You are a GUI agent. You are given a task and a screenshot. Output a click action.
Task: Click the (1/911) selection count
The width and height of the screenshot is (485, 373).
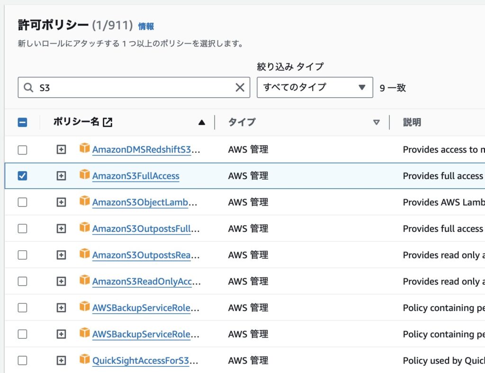click(x=113, y=25)
